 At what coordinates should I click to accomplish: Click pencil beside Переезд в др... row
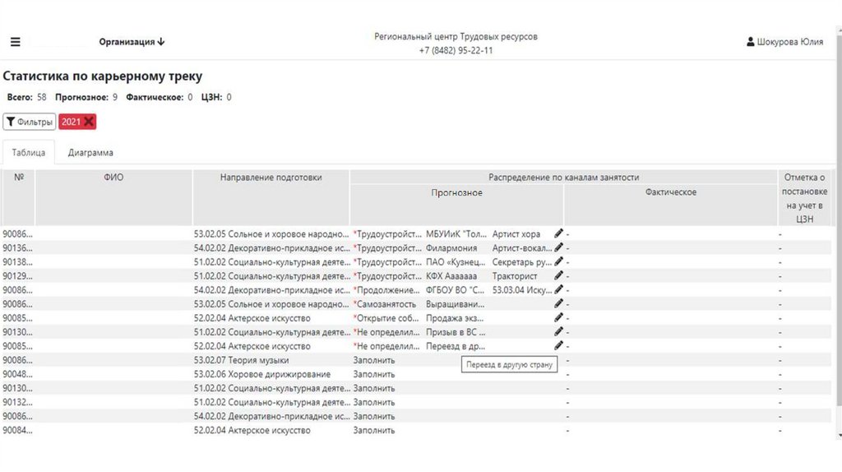pos(559,345)
